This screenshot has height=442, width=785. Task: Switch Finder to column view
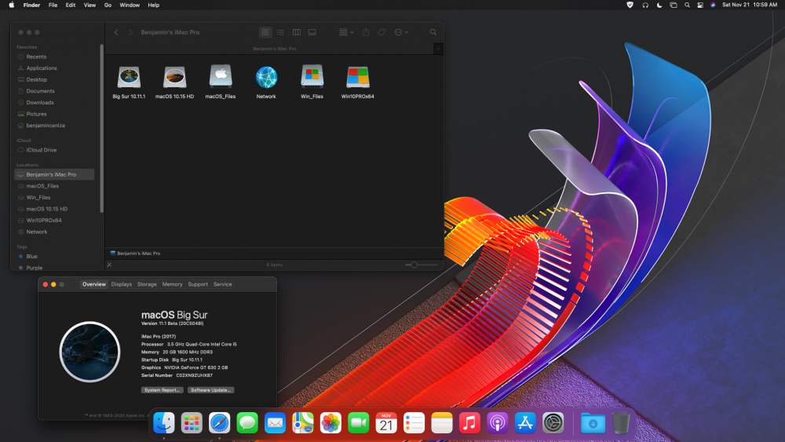tap(297, 32)
